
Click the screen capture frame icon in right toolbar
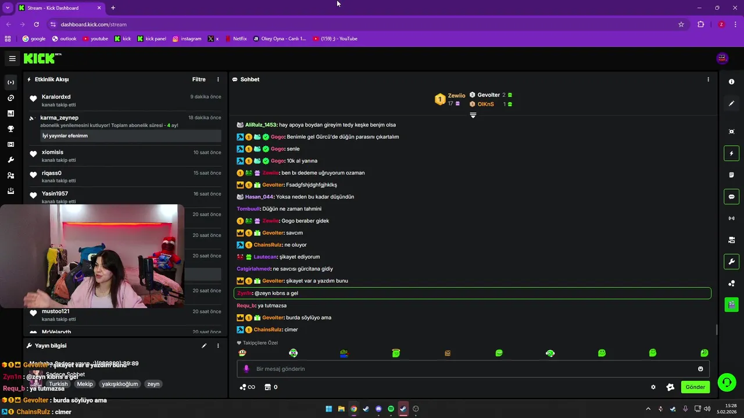pos(731,132)
